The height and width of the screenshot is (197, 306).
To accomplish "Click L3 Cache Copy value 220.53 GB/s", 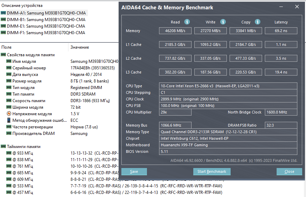I will point(246,72).
